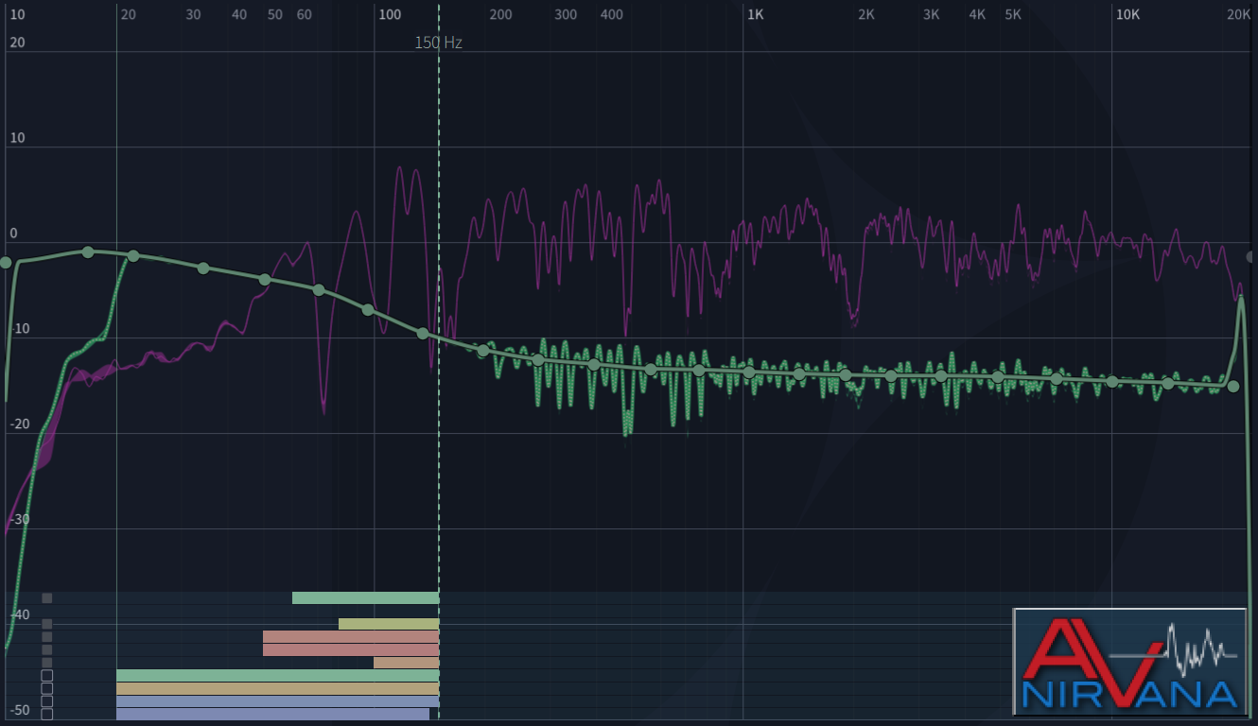Tick the checkbox beside the bottom purple bar

point(47,714)
